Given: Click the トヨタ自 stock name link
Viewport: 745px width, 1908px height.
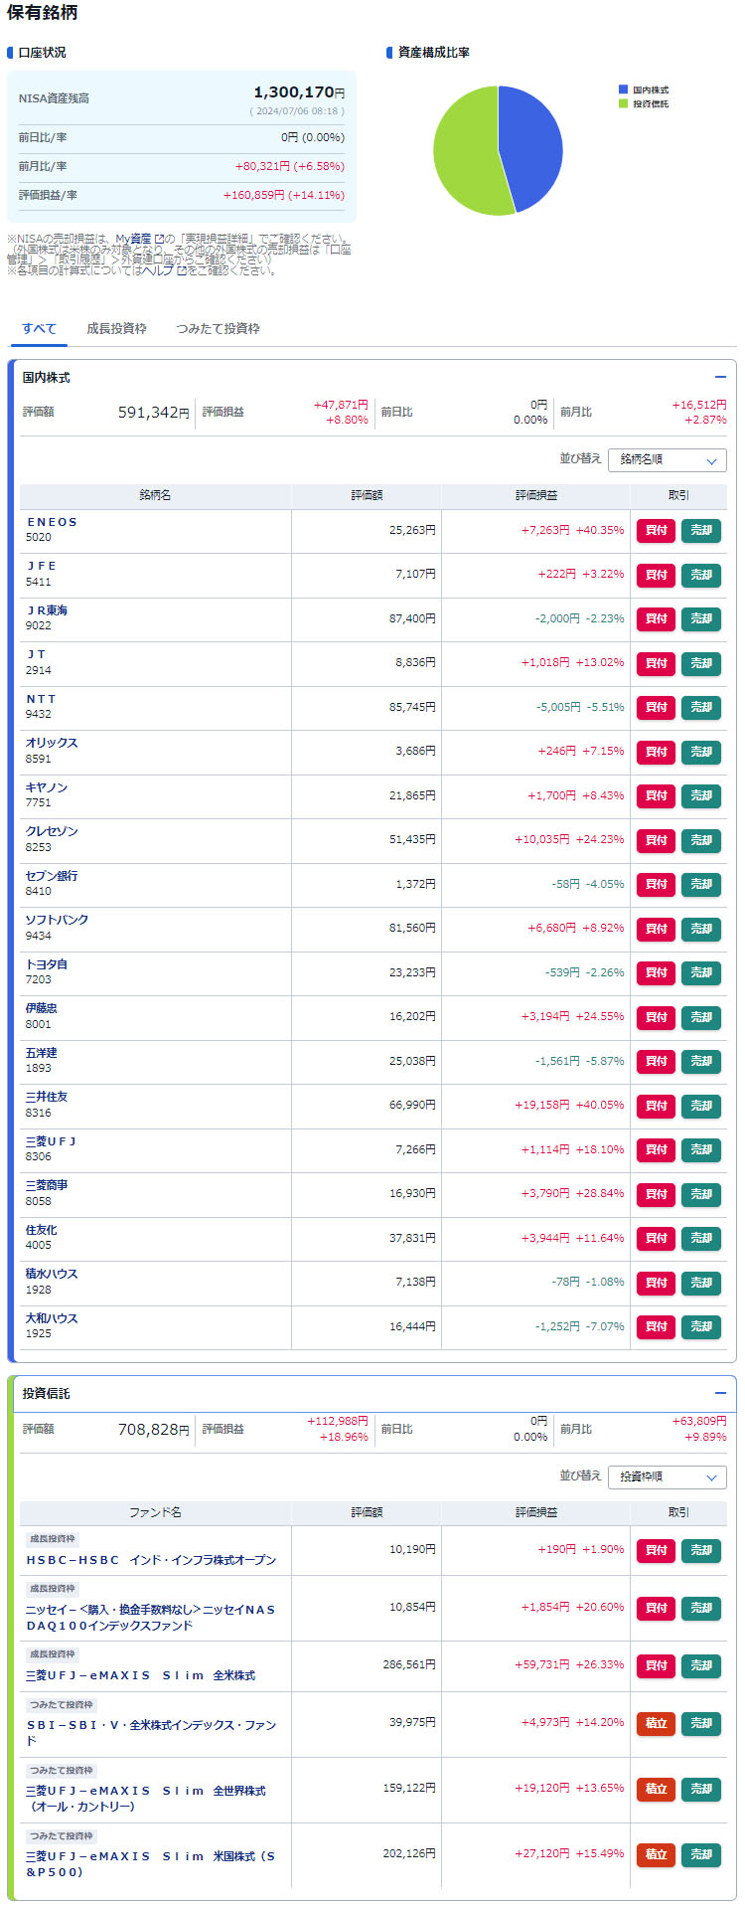Looking at the screenshot, I should coord(47,964).
